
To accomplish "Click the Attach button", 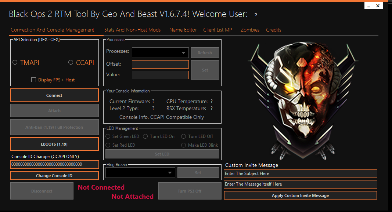I will coord(54,111).
